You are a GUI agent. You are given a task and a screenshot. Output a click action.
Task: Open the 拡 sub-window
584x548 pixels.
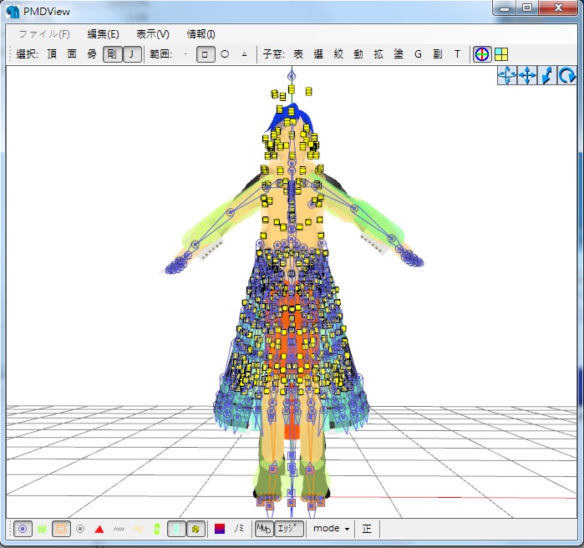(x=378, y=54)
